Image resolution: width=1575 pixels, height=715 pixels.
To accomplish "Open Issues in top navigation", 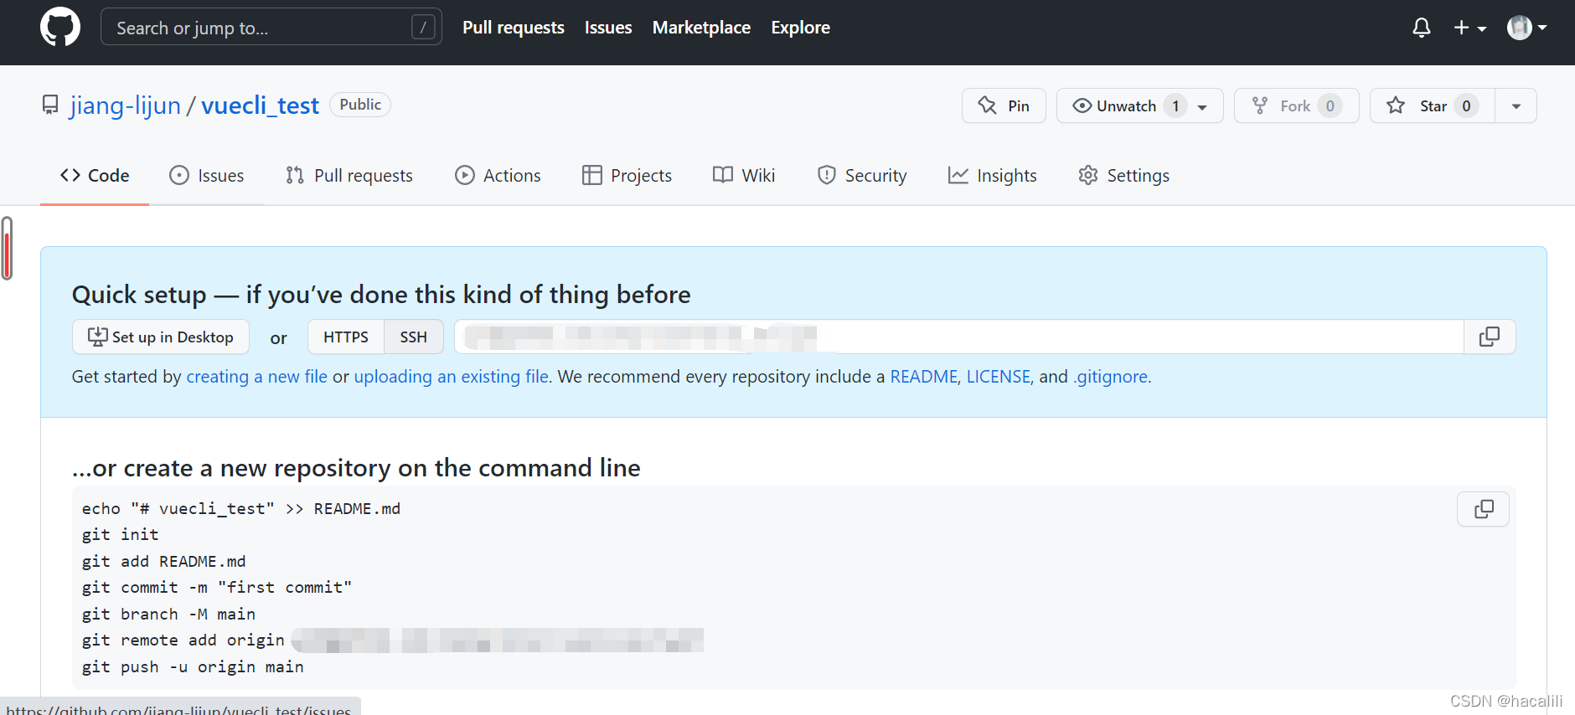I will click(608, 28).
